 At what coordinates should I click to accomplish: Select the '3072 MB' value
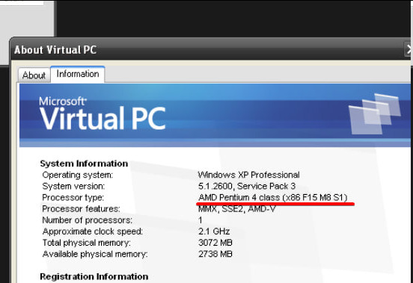pos(215,243)
